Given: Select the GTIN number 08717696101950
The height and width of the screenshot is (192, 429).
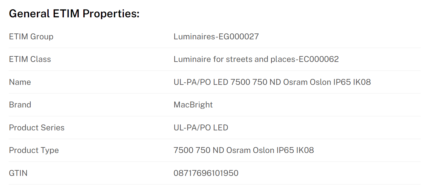Looking at the screenshot, I should click(206, 173).
